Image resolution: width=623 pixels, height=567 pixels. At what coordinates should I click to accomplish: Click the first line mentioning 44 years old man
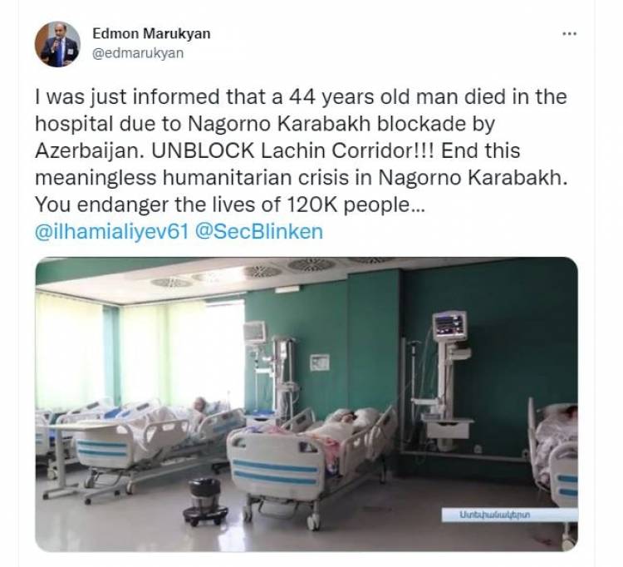coord(301,97)
